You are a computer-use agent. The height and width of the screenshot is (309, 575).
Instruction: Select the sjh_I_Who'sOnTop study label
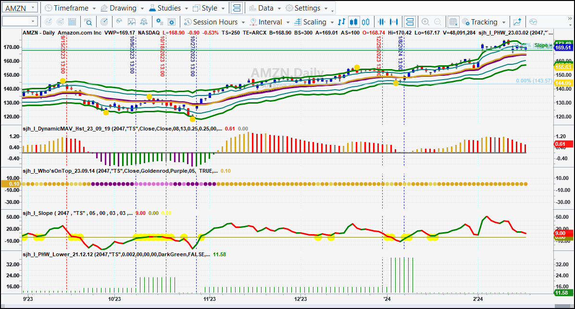pos(120,171)
